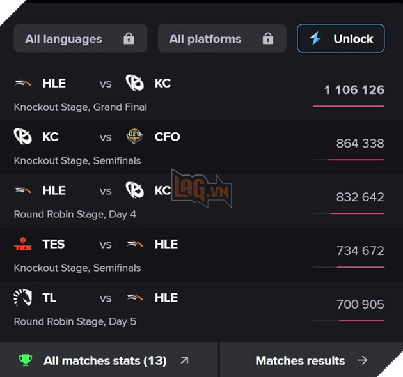Viewport: 403px width, 377px height.
Task: Click the green trophy icon
Action: (26, 360)
